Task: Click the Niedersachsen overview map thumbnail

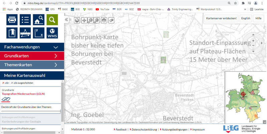Action: click(245, 97)
